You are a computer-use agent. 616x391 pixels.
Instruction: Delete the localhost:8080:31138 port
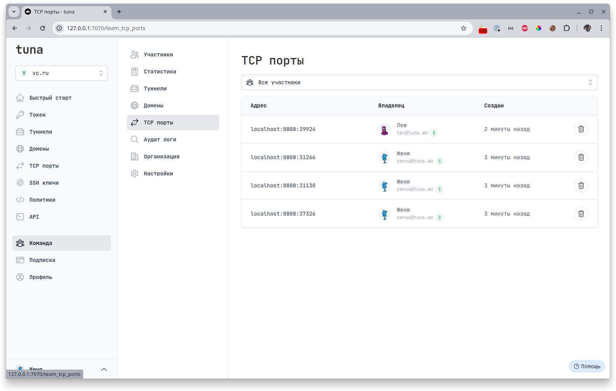pyautogui.click(x=581, y=185)
